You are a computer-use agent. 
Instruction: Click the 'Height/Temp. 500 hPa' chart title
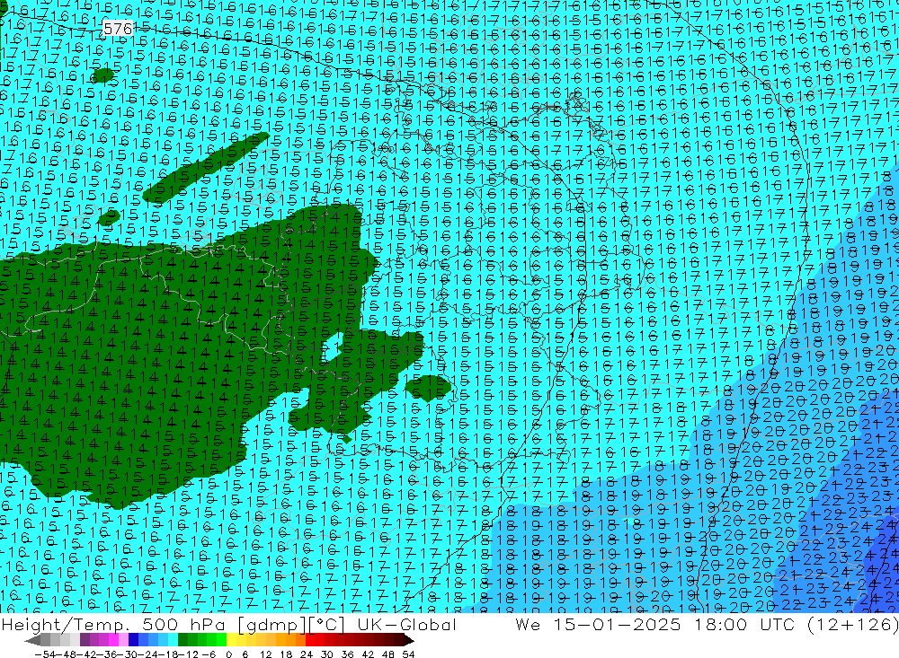coord(113,625)
